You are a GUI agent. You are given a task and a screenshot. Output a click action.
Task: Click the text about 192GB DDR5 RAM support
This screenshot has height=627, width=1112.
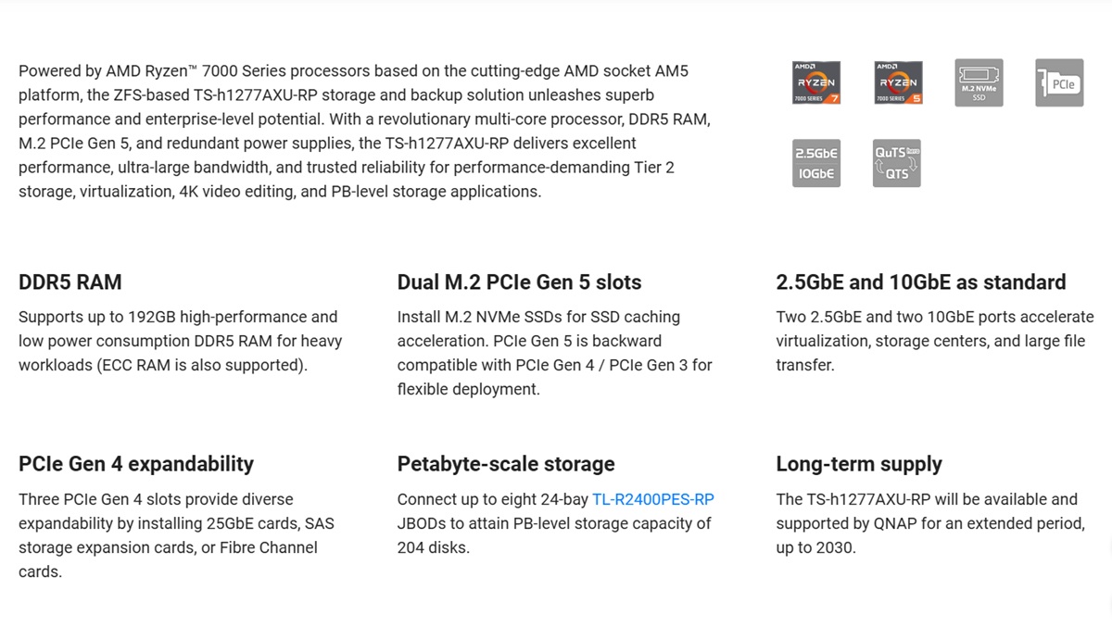[x=181, y=341]
